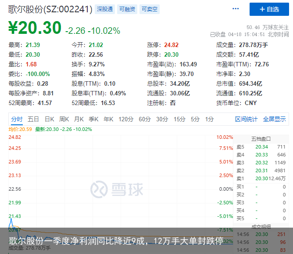Click the 涨停 value 24.82
293x254 pixels.
171,45
